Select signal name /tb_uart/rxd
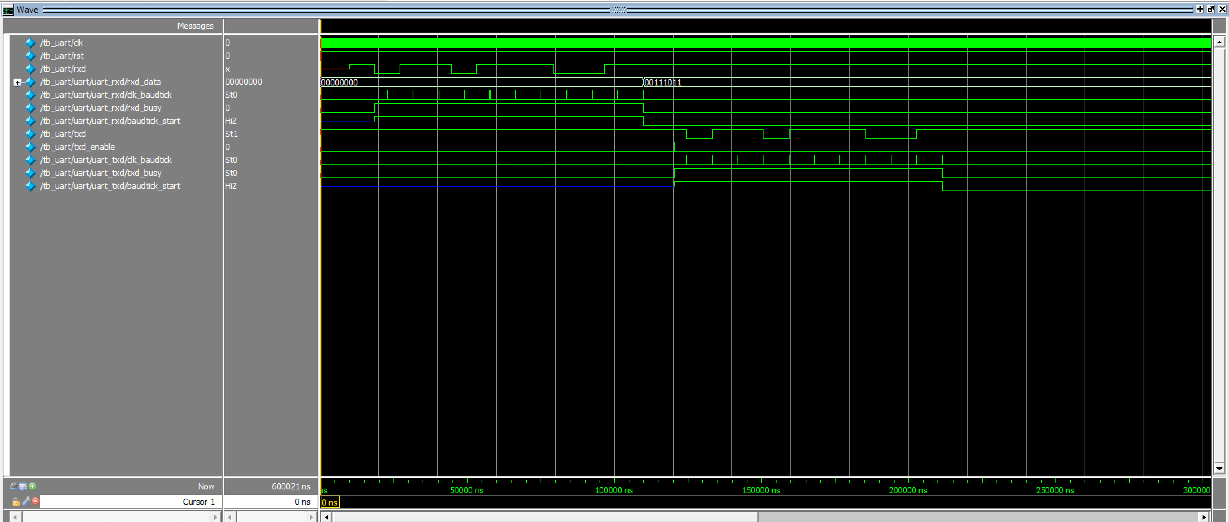This screenshot has width=1229, height=522. pos(63,68)
